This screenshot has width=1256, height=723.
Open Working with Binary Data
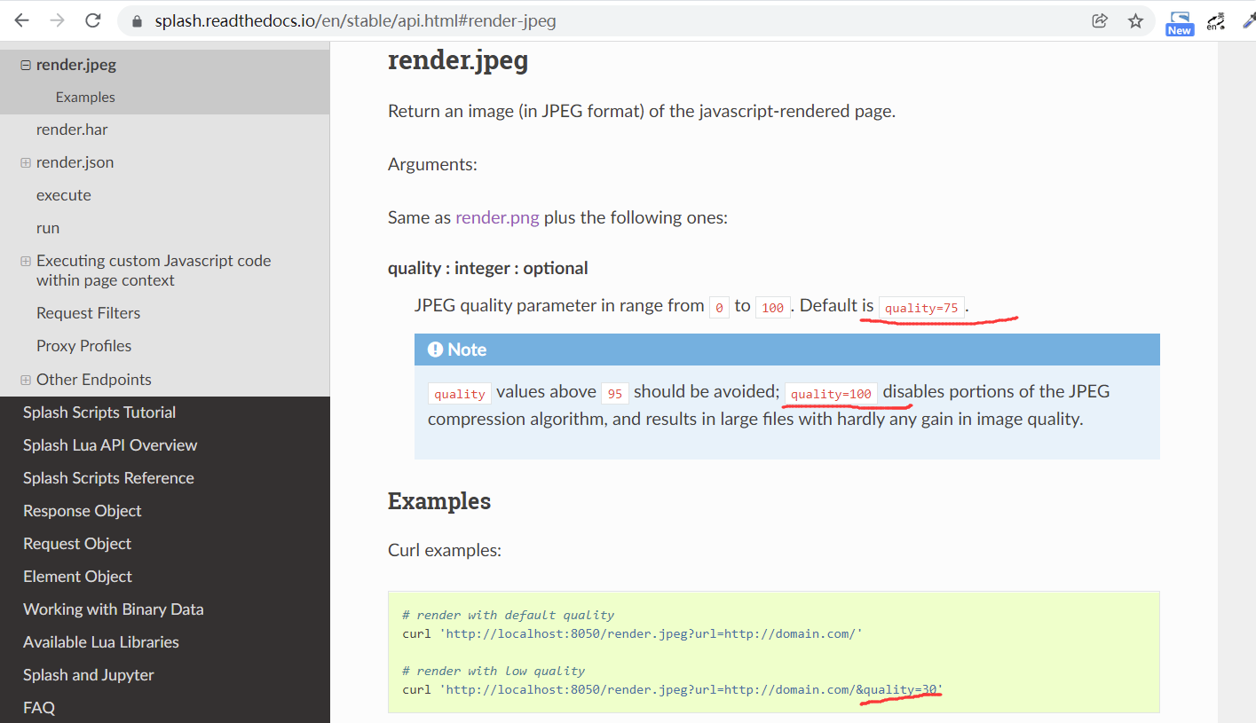[x=114, y=609]
